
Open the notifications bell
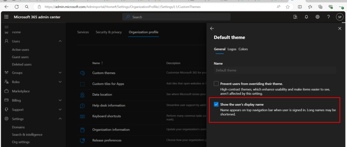(x=306, y=17)
